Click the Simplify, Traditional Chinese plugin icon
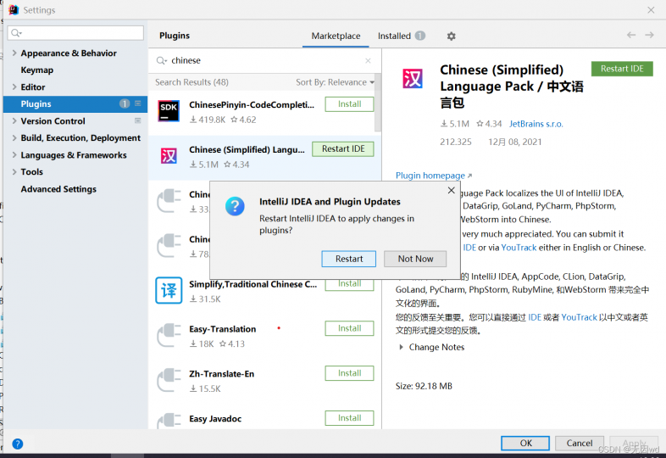This screenshot has height=458, width=666. pos(168,290)
